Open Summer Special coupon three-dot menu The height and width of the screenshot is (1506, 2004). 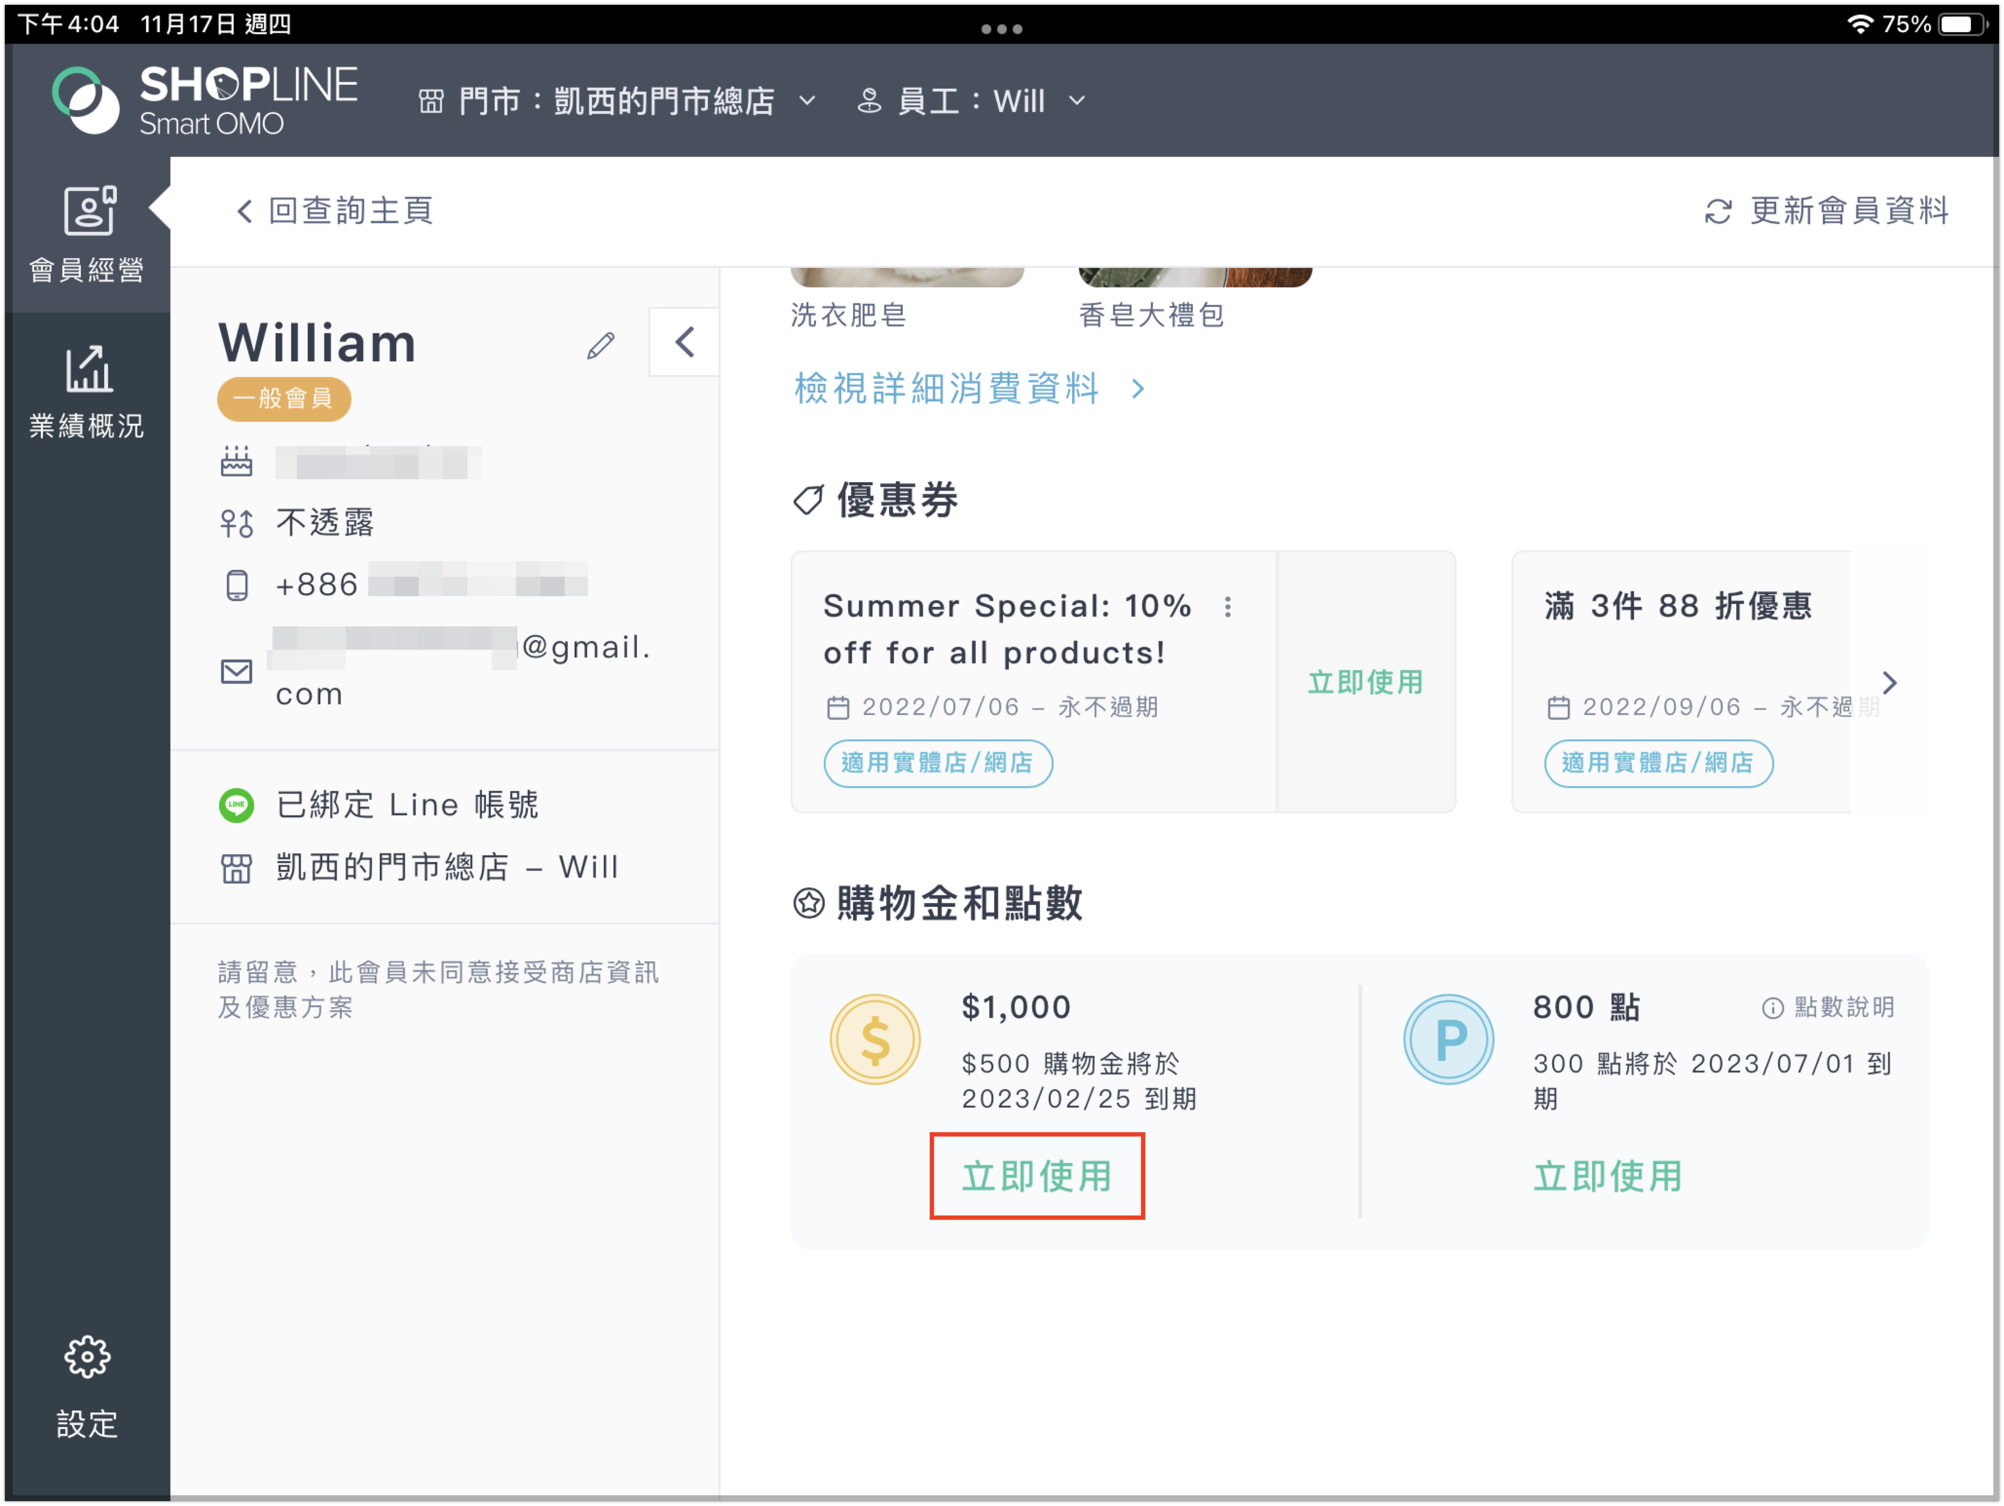click(x=1227, y=606)
